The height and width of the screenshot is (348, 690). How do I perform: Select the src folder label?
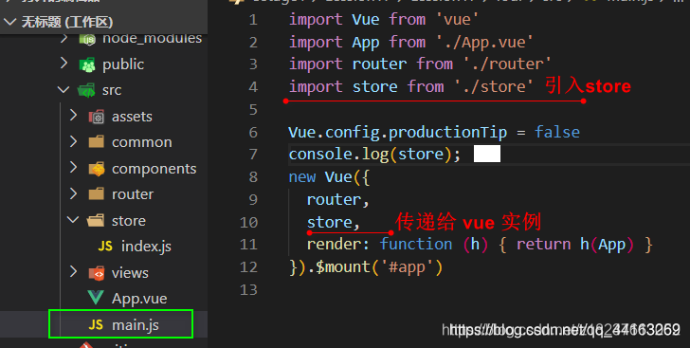pos(112,90)
